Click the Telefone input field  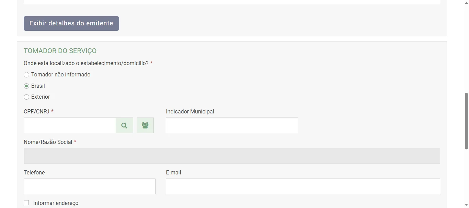coord(89,186)
